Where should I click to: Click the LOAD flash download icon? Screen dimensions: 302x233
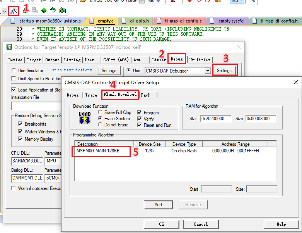coord(85,117)
